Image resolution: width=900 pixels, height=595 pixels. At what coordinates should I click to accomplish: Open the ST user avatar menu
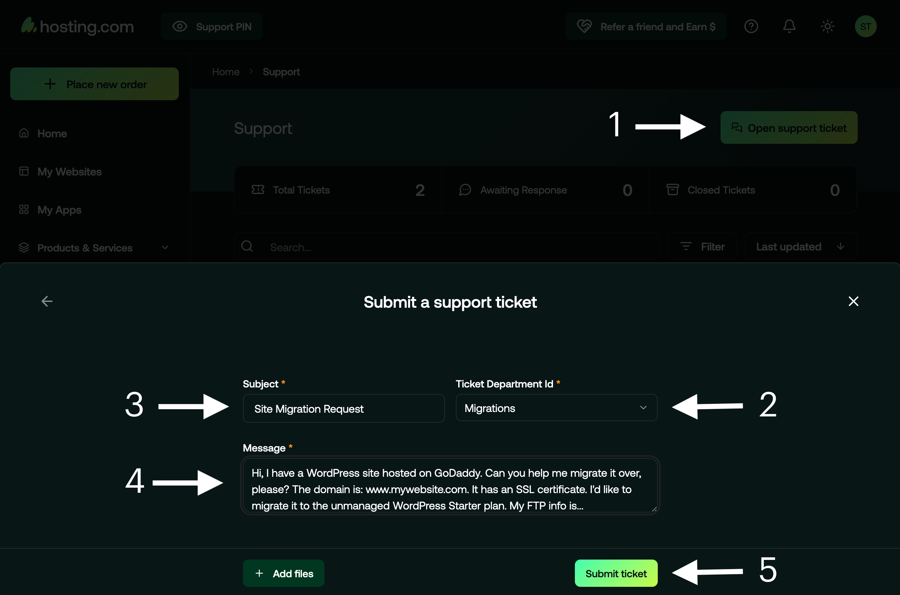click(866, 27)
